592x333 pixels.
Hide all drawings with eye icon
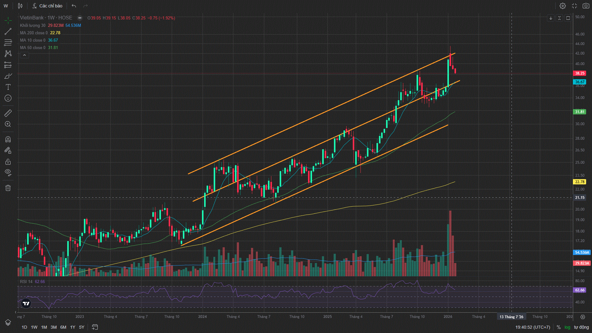(x=8, y=172)
